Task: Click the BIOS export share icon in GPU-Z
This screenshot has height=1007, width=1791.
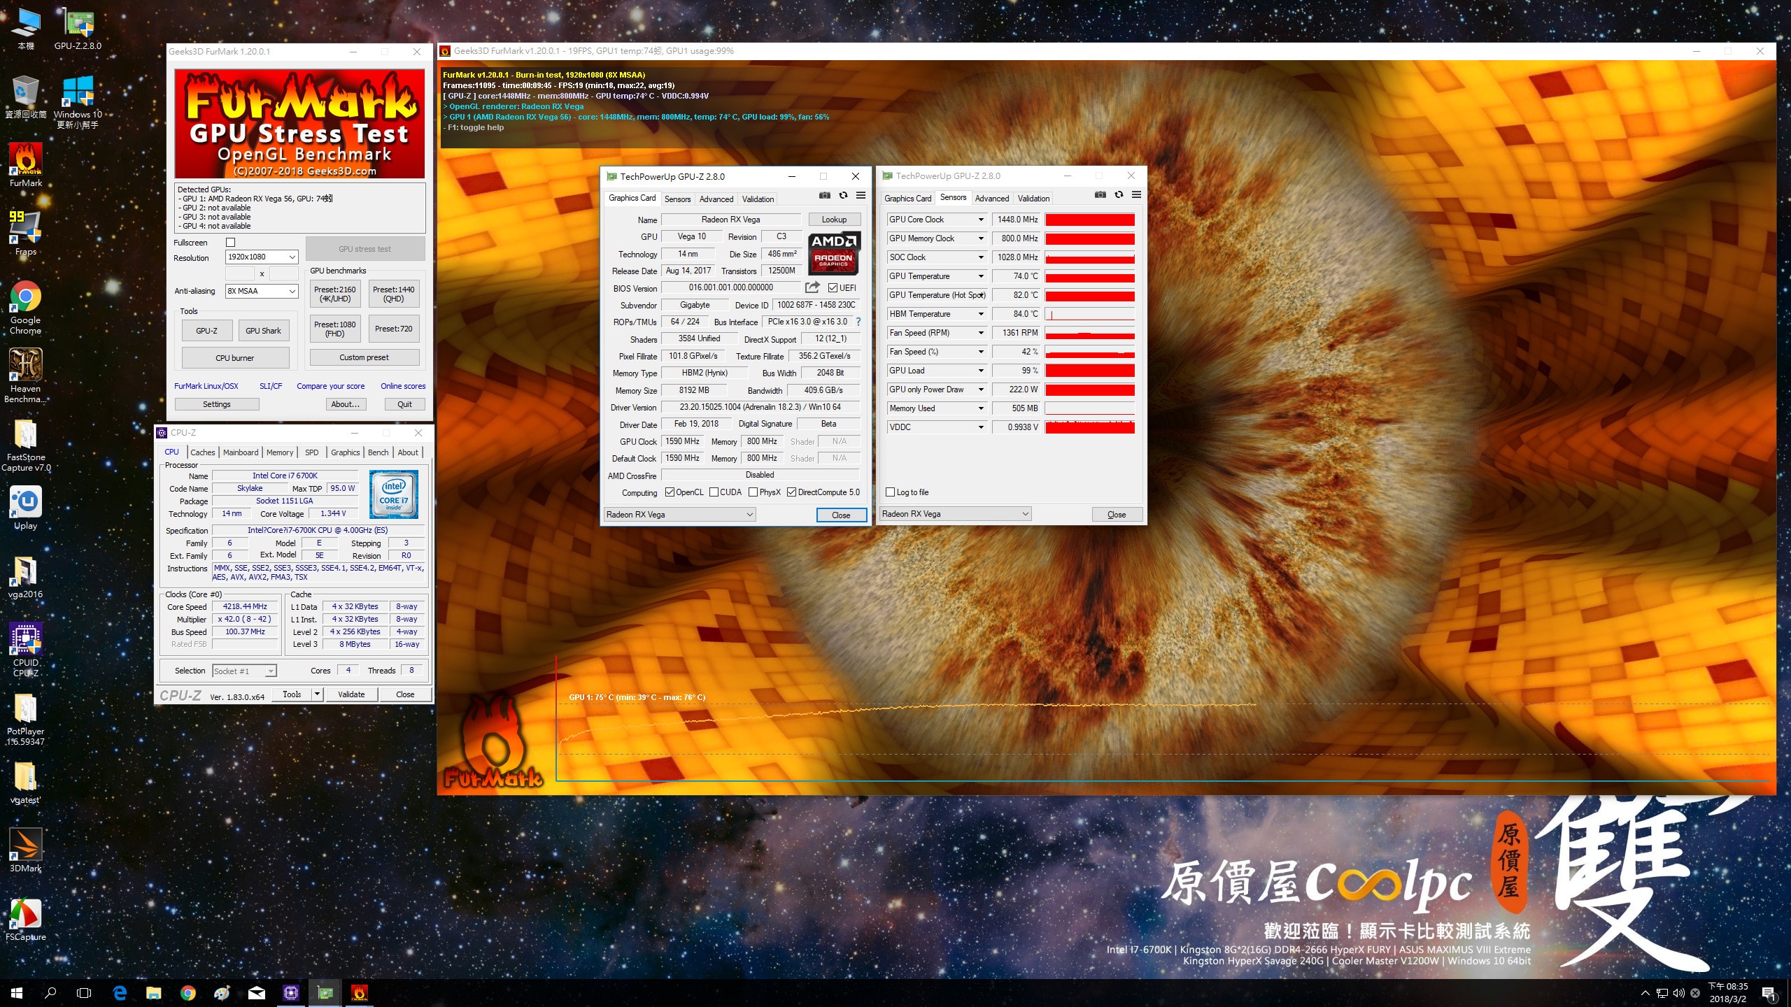Action: [x=812, y=287]
